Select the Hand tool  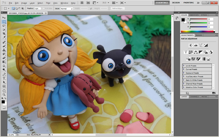click(4, 91)
